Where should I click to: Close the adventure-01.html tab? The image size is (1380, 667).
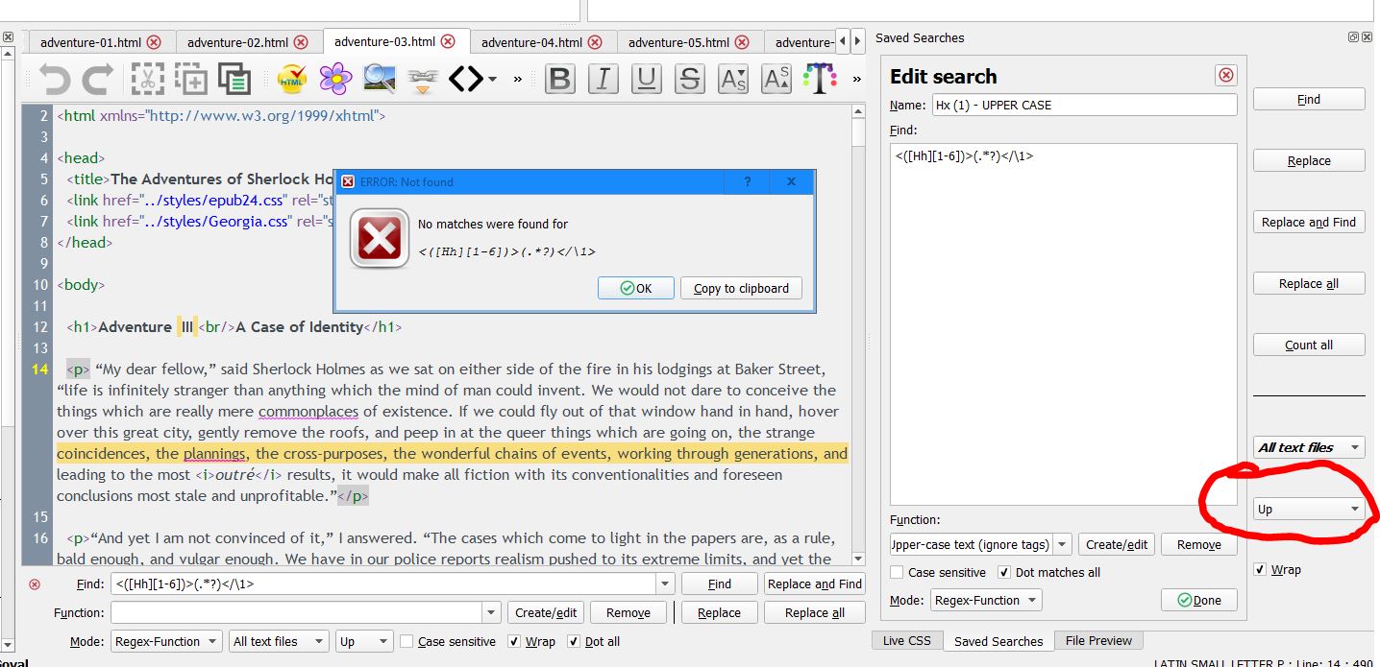tap(154, 42)
